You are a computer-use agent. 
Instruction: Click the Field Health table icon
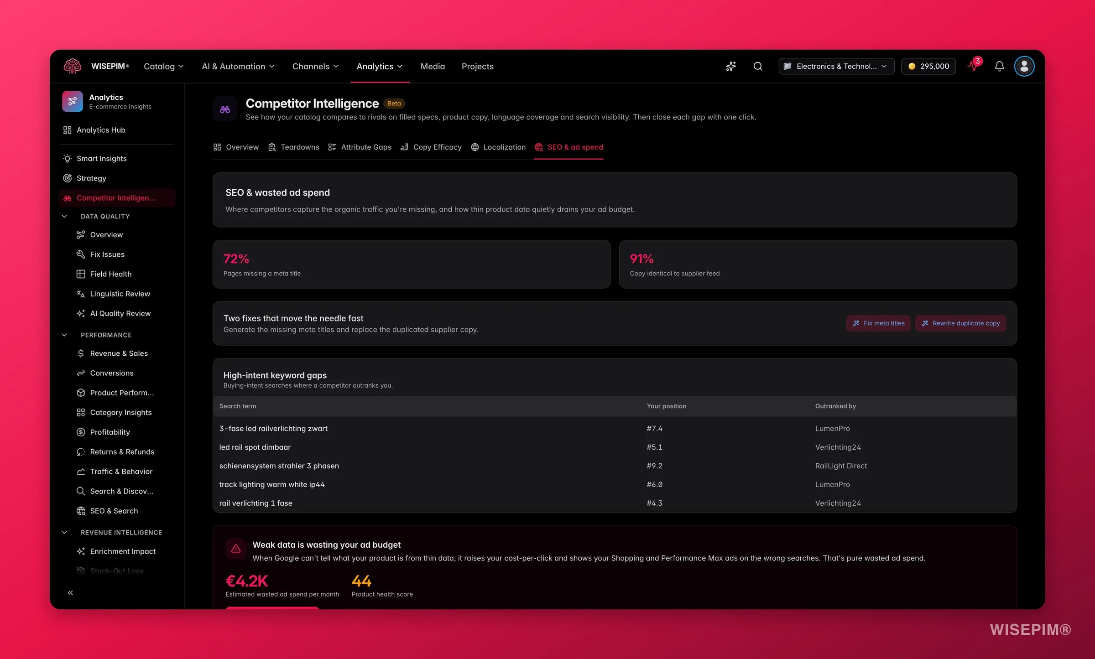(x=81, y=274)
